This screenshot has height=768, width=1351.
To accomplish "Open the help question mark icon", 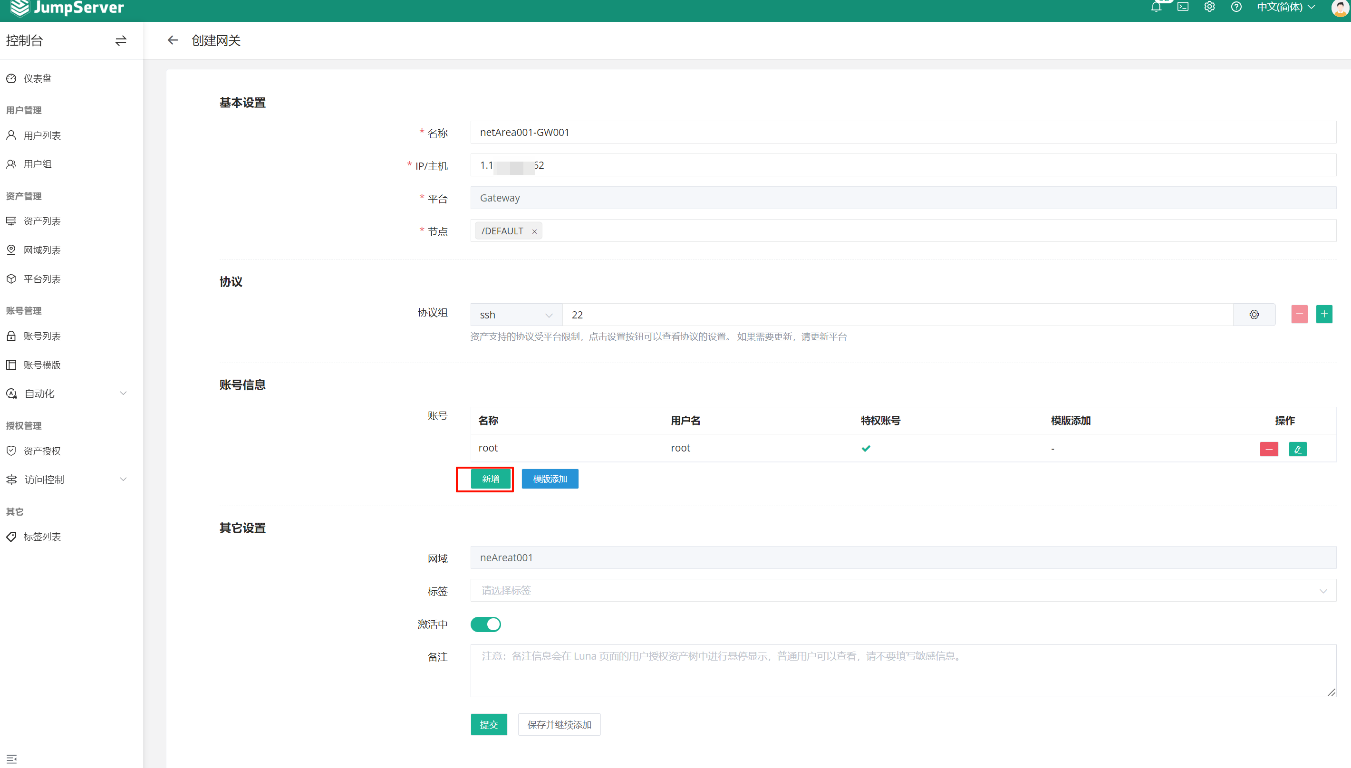I will pyautogui.click(x=1236, y=7).
